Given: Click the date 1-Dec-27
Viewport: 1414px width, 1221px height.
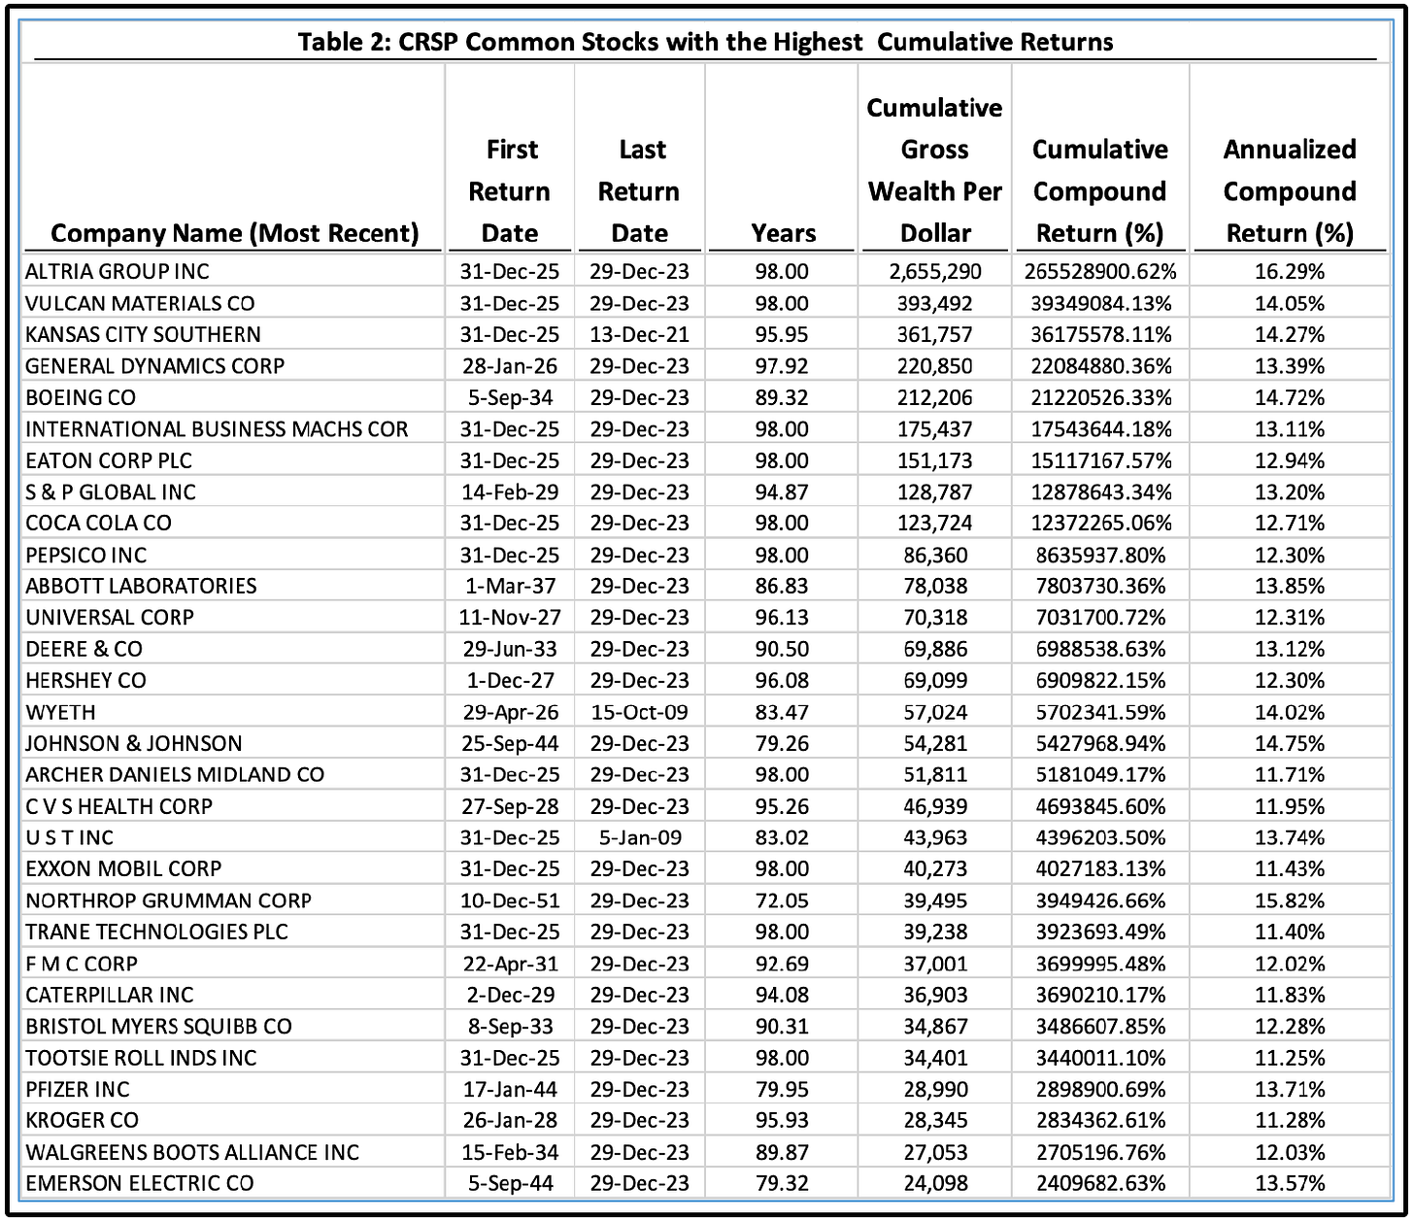Looking at the screenshot, I should click(510, 680).
